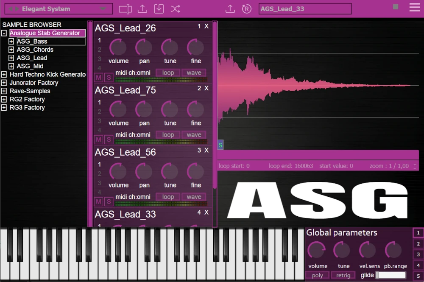Screen dimensions: 424x282
Task: Click the save preset download icon
Action: [x=159, y=9]
